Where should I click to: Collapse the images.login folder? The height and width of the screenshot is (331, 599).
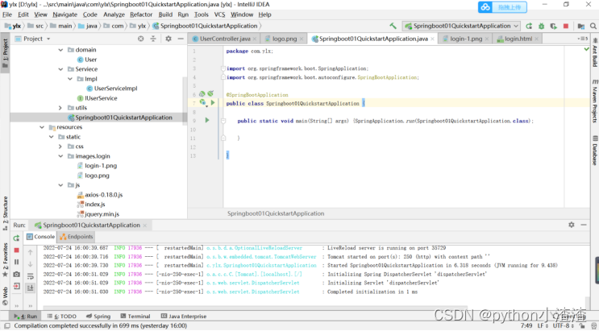(x=60, y=156)
